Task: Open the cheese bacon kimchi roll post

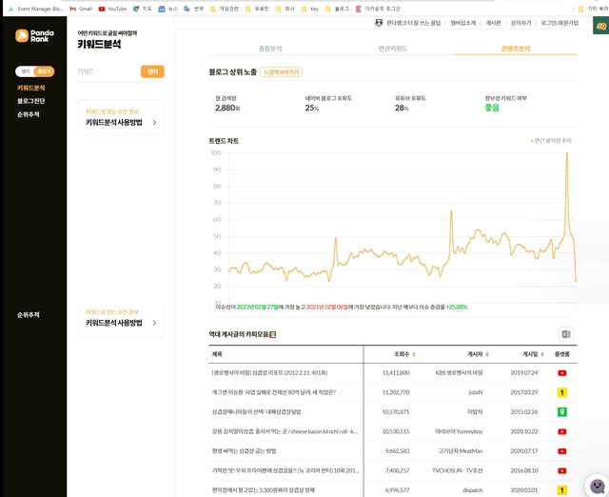Action: [285, 431]
